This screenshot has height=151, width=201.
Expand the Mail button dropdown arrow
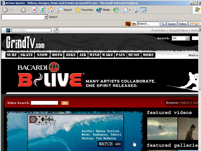tap(130, 10)
